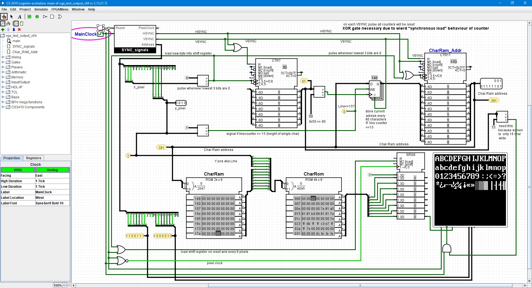532x288 pixels.
Task: Choose the OR gate tool in toolbar
Action: pos(60,17)
